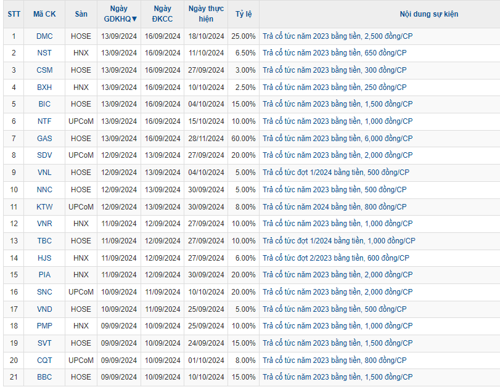Click the Tỷ lệ column header
Viewport: 500px width, 387px height.
click(x=244, y=14)
